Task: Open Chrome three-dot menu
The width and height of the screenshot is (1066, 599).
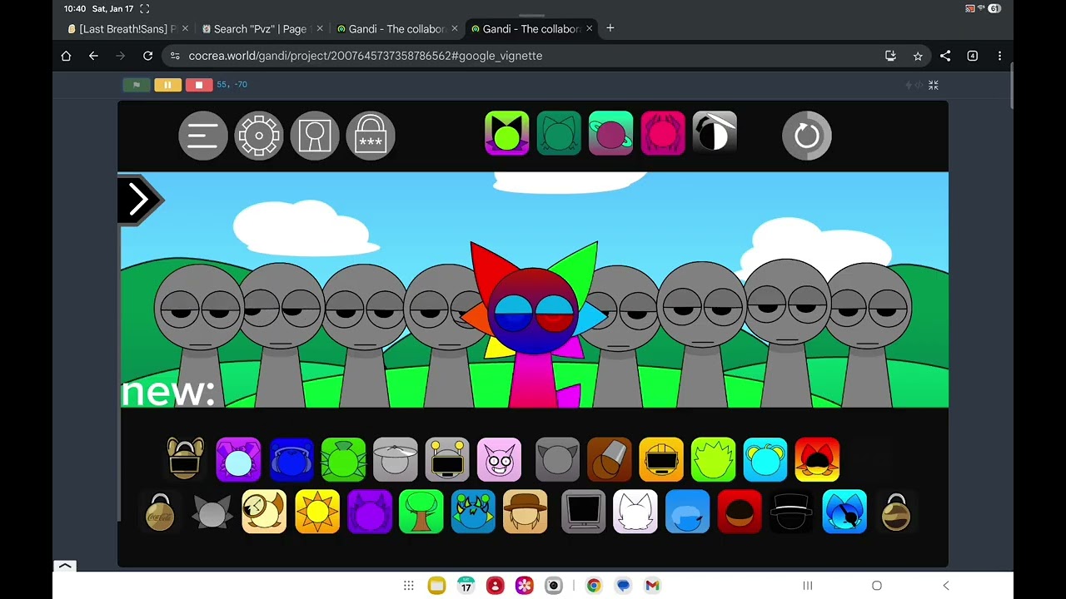Action: click(x=999, y=56)
